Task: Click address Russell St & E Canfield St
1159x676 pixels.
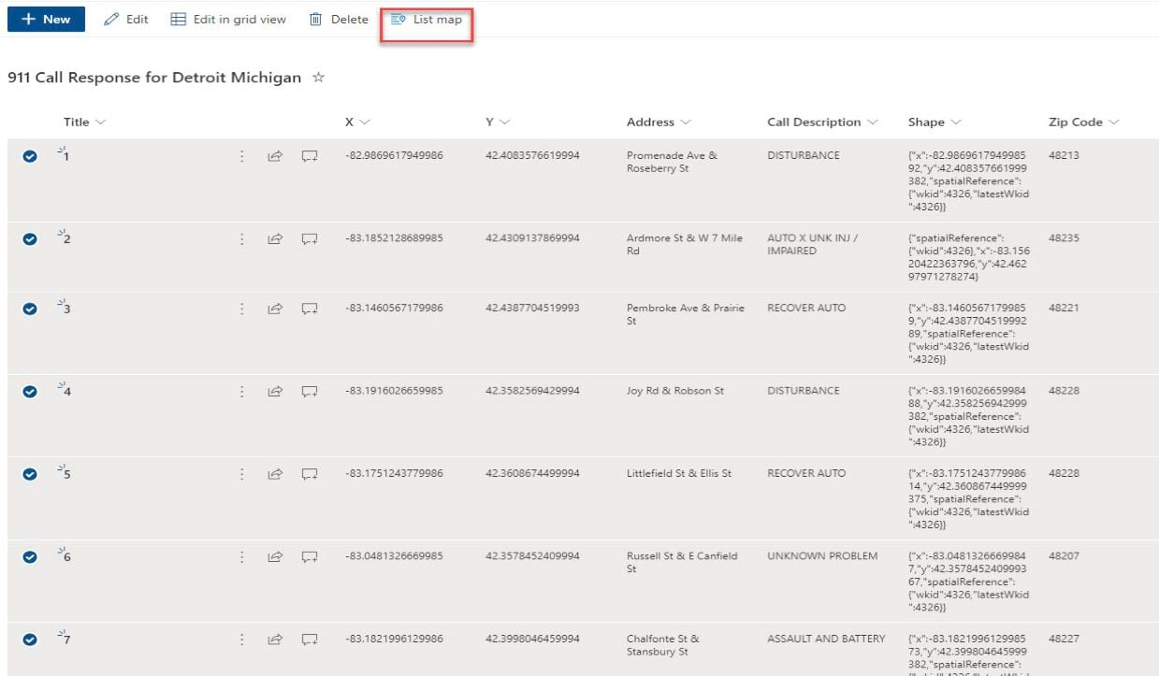Action: click(x=682, y=562)
